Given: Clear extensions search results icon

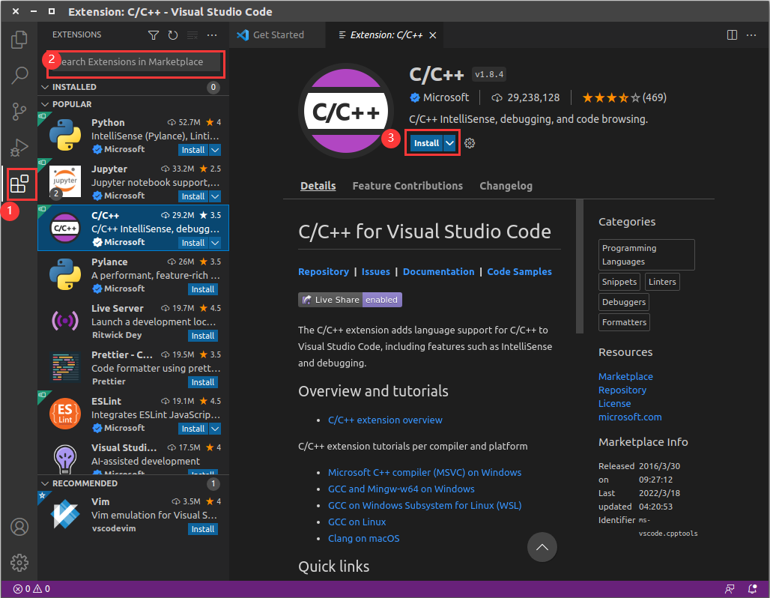Looking at the screenshot, I should tap(192, 35).
